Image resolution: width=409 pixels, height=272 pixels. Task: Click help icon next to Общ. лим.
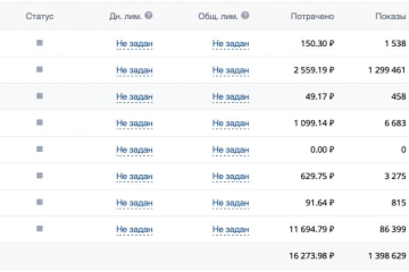(245, 16)
